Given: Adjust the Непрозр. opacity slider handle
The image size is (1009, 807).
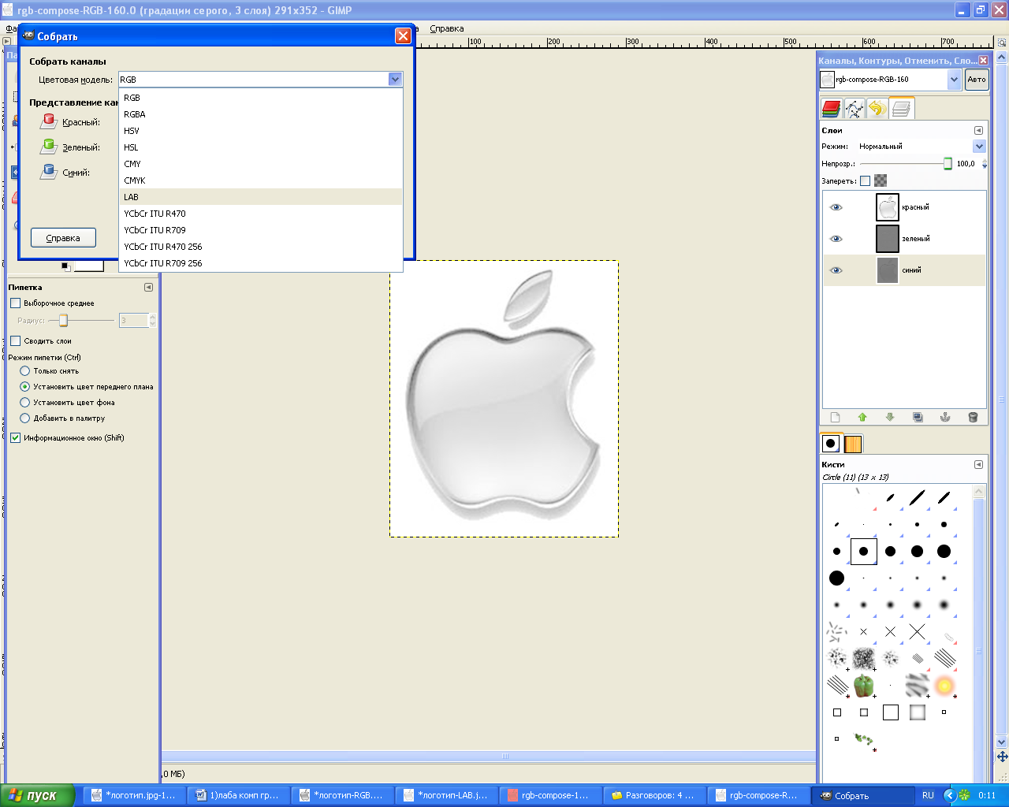Looking at the screenshot, I should pyautogui.click(x=948, y=164).
